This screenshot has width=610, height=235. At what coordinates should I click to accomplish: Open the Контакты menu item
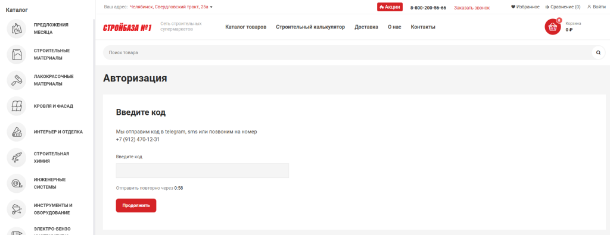pos(423,27)
